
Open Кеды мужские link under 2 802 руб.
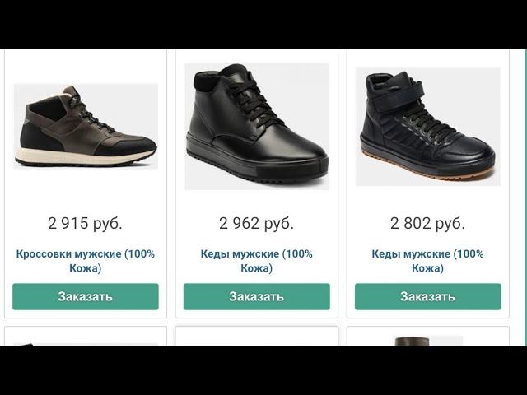427,261
